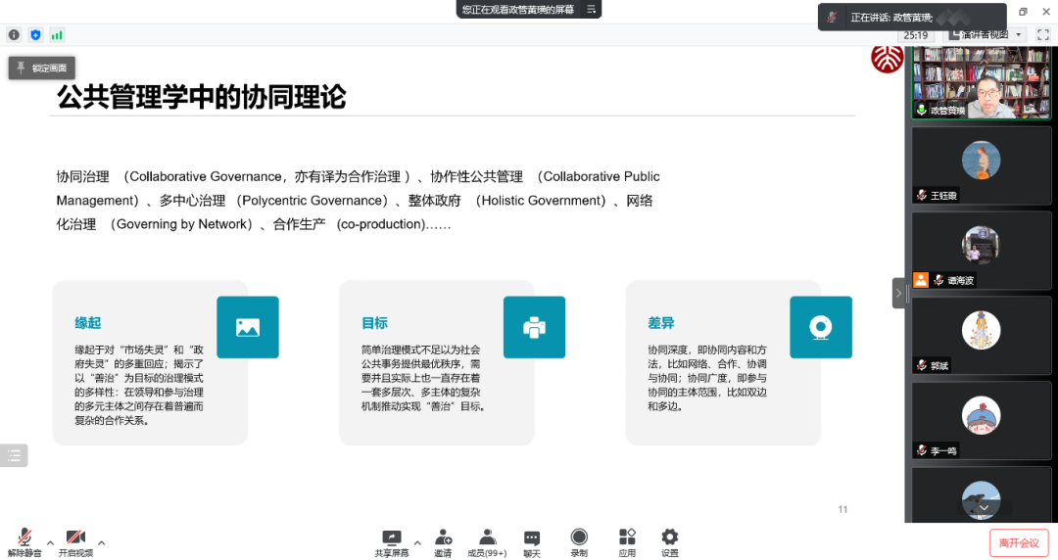Expand audio options arrow beside 解除静音
Screen dimensions: 1058x560
[x=50, y=541]
